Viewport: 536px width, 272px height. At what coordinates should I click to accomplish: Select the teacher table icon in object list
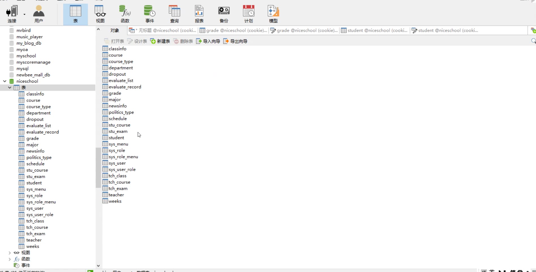105,195
